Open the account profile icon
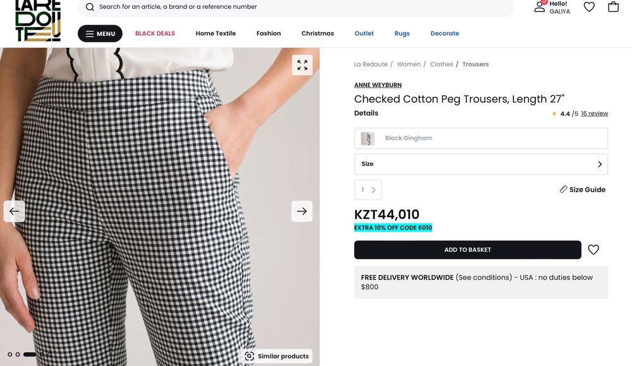The width and height of the screenshot is (632, 366). point(539,6)
